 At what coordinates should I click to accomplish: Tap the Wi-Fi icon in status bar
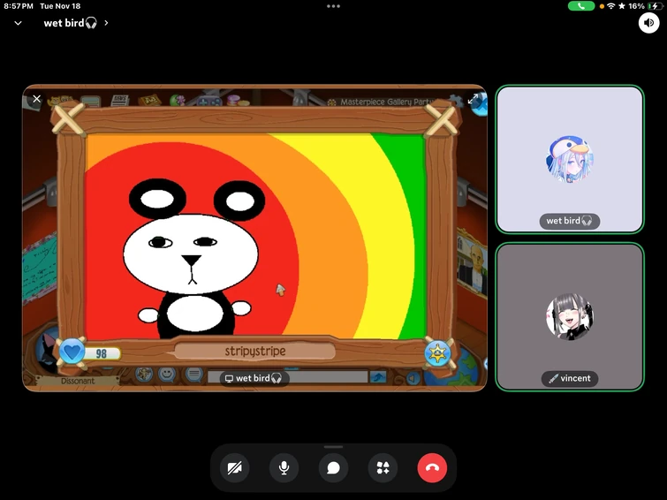610,6
